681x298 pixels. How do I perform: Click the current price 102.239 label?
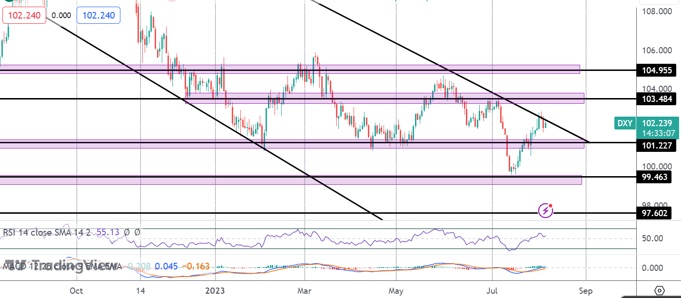coord(658,122)
